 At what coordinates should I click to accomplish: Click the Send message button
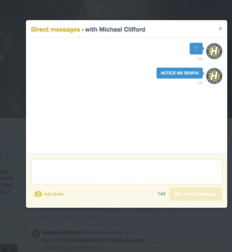pyautogui.click(x=196, y=194)
